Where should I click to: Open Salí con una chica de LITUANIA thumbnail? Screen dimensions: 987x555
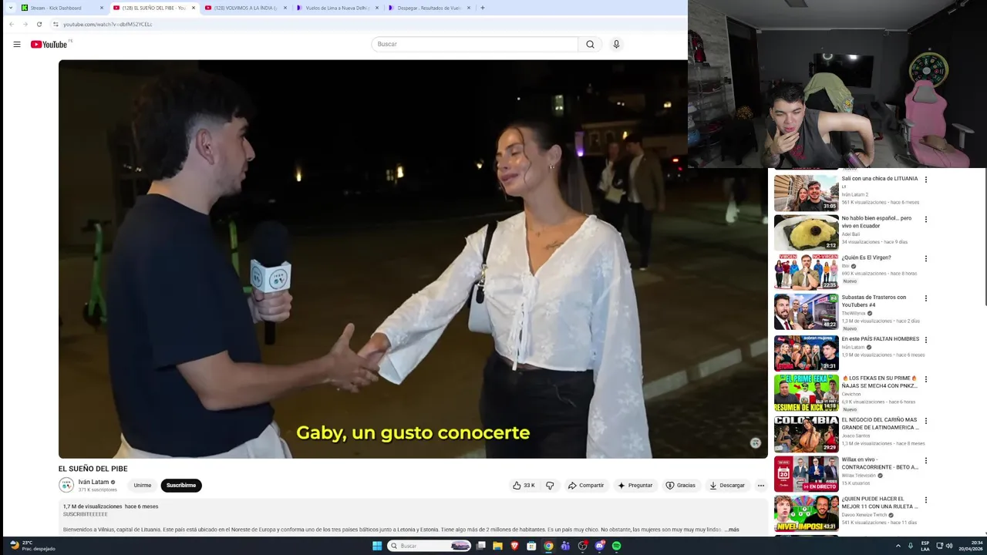[x=807, y=193]
